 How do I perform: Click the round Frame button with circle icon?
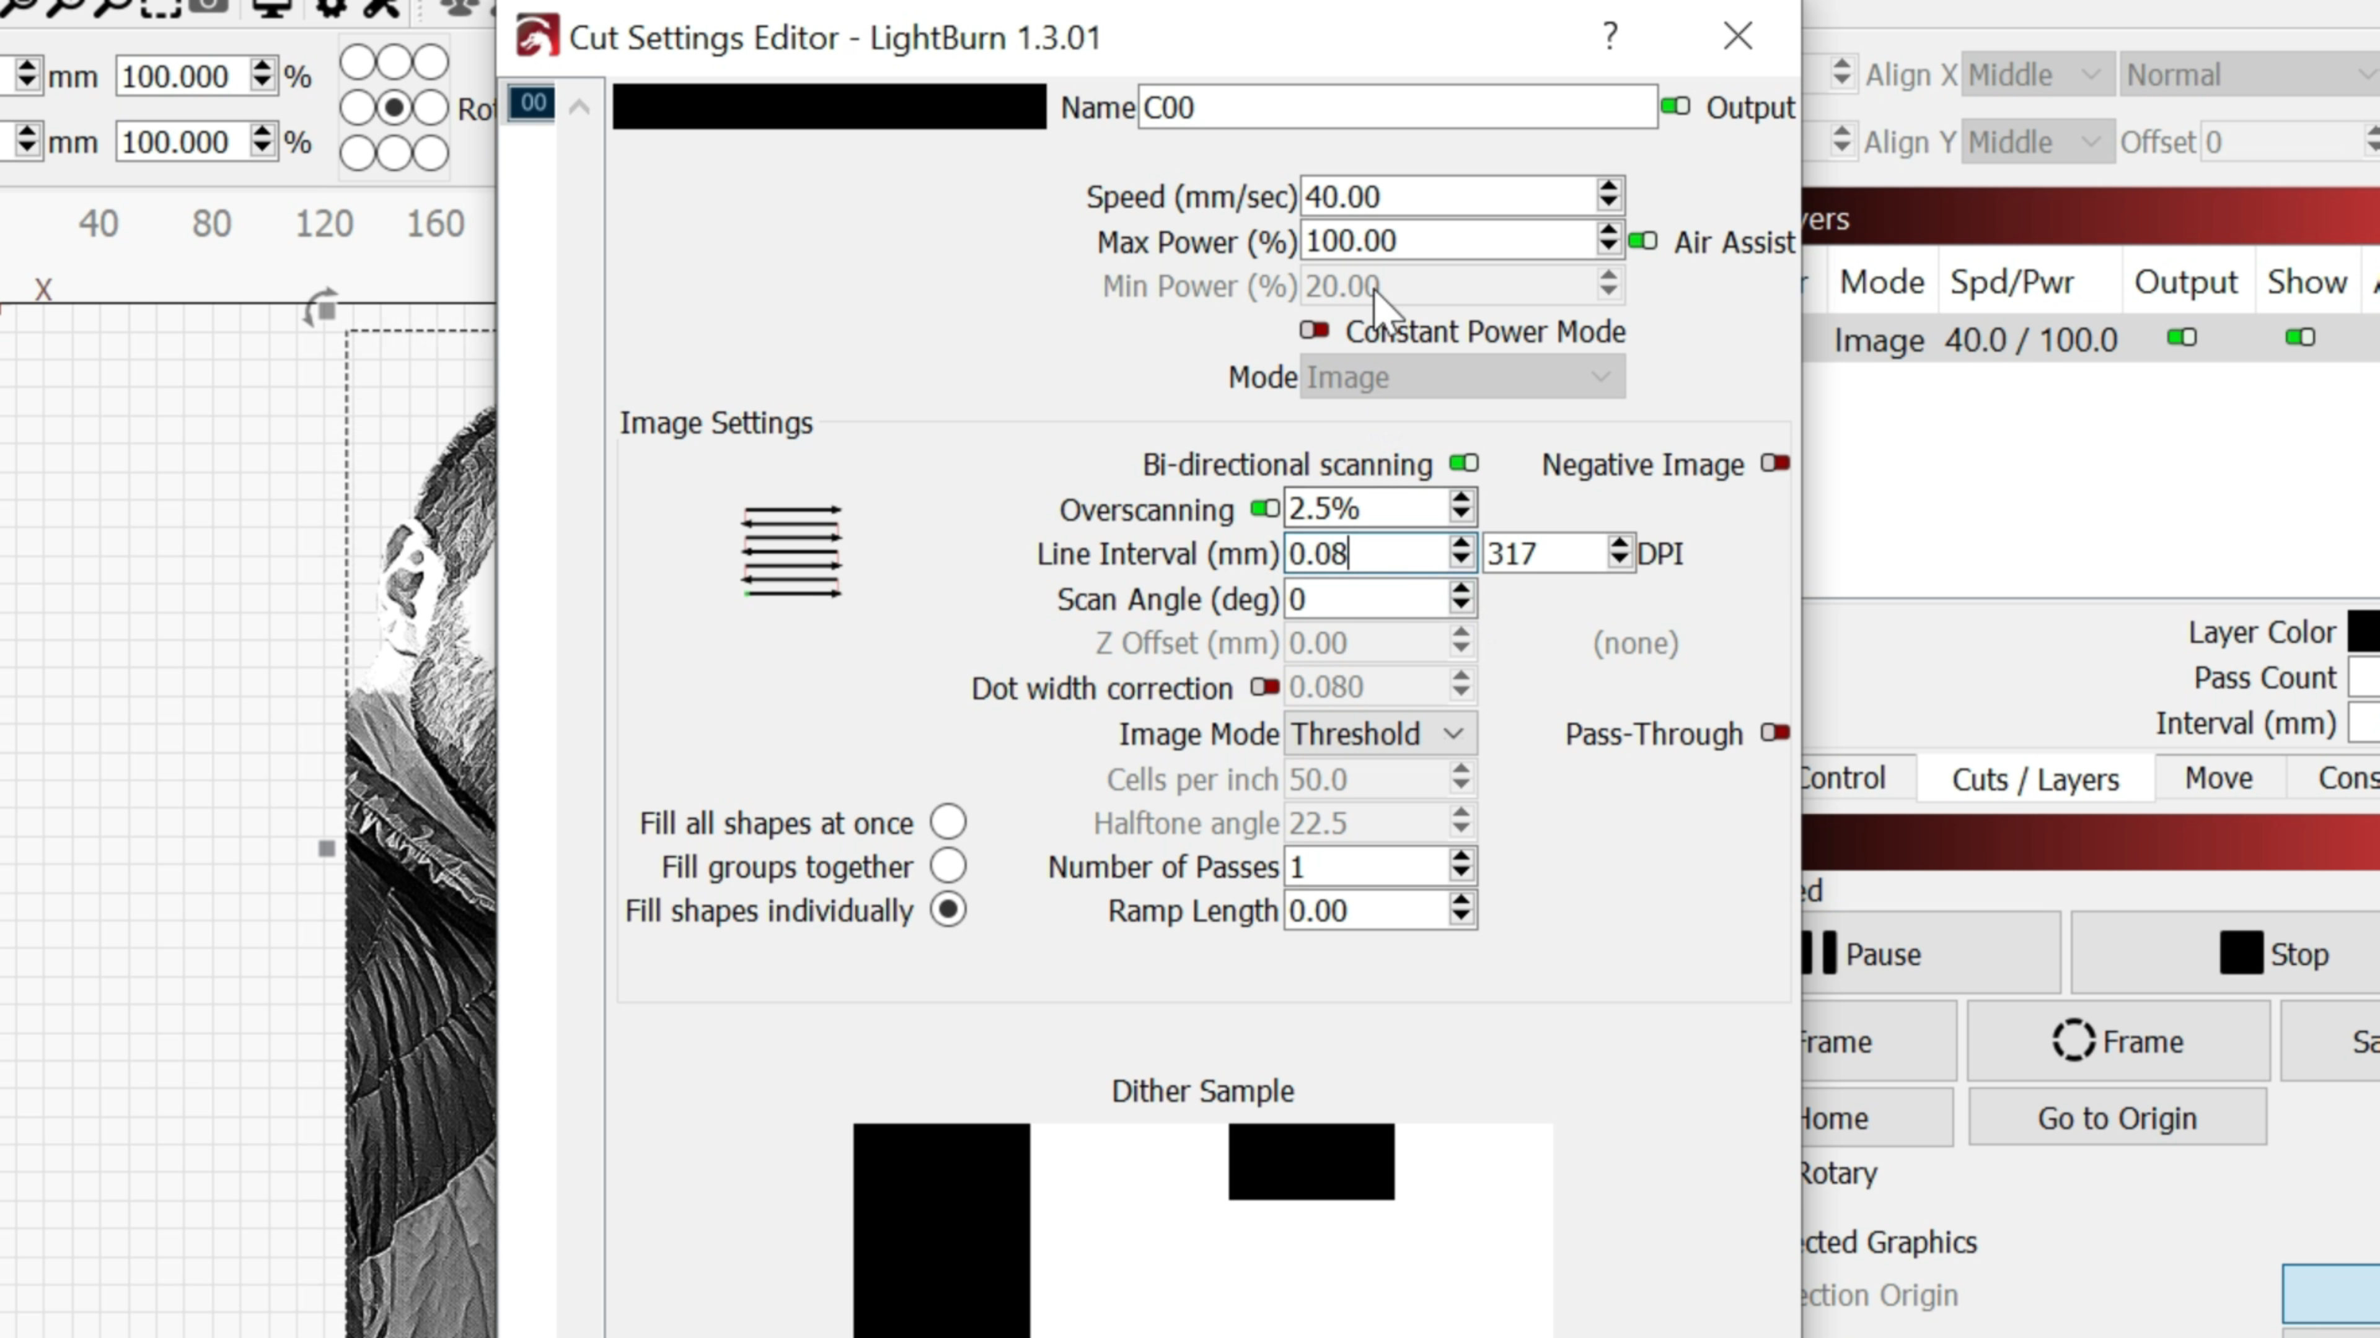[x=2117, y=1041]
